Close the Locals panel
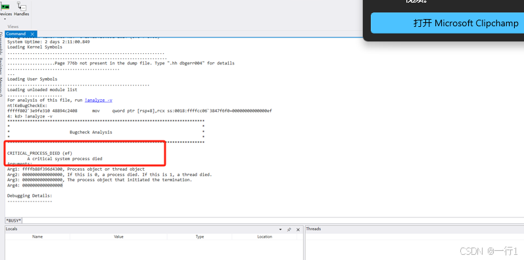The image size is (524, 260). pos(298,230)
